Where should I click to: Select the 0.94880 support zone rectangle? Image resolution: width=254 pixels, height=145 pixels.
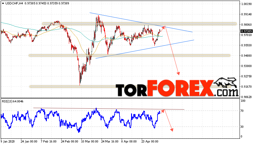tap(130, 55)
